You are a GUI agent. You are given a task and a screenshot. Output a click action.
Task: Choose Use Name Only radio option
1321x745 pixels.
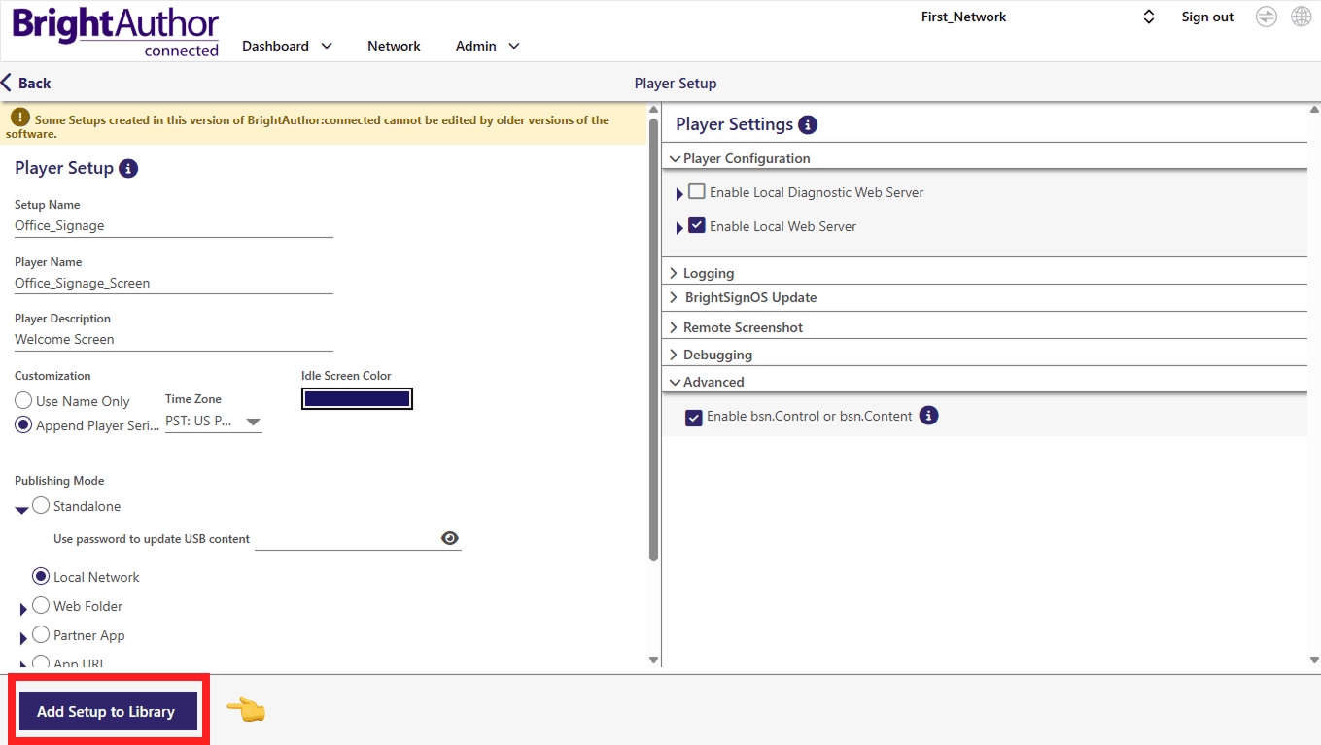pos(23,401)
